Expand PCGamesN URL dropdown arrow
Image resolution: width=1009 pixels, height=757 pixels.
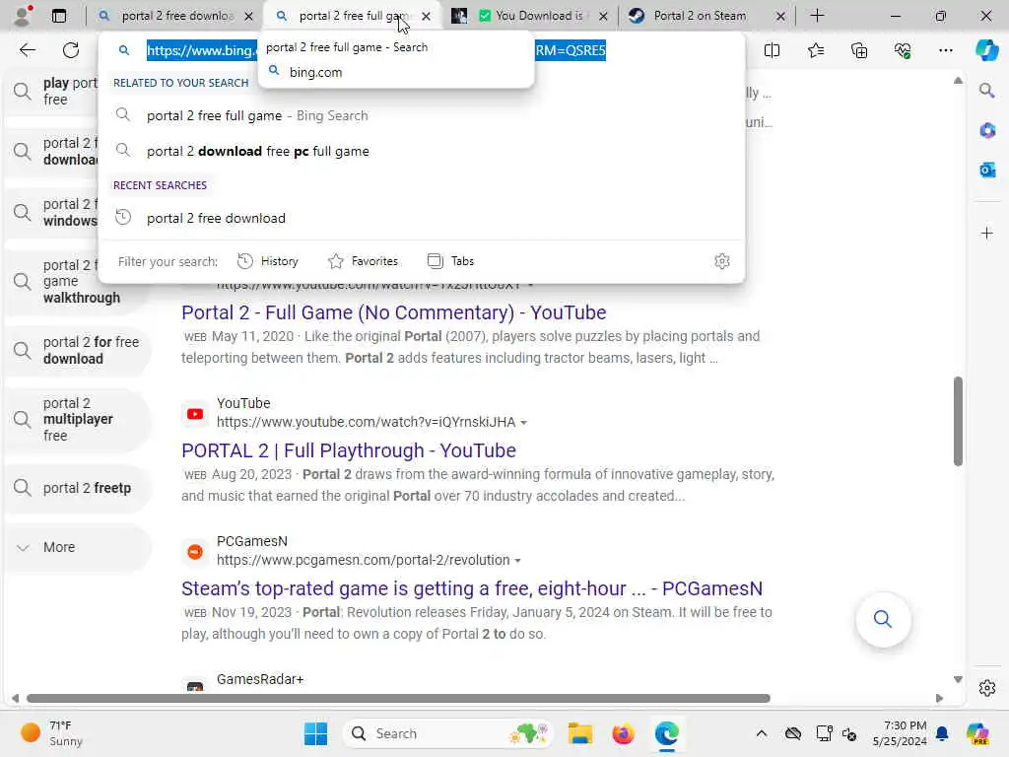(517, 560)
